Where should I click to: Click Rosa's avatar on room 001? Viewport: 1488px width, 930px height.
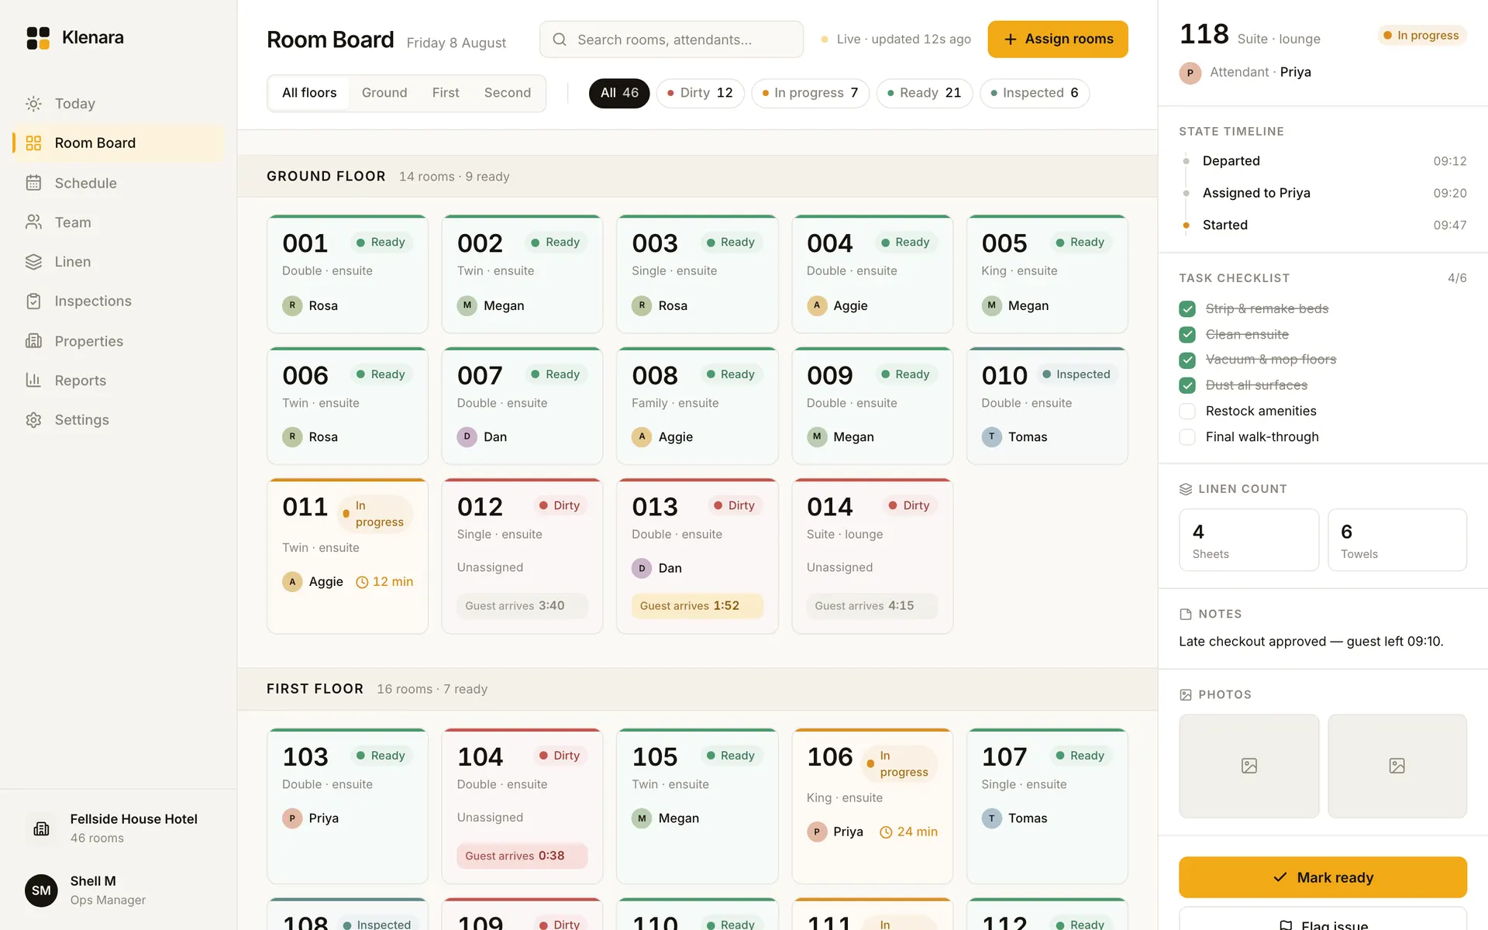(292, 305)
